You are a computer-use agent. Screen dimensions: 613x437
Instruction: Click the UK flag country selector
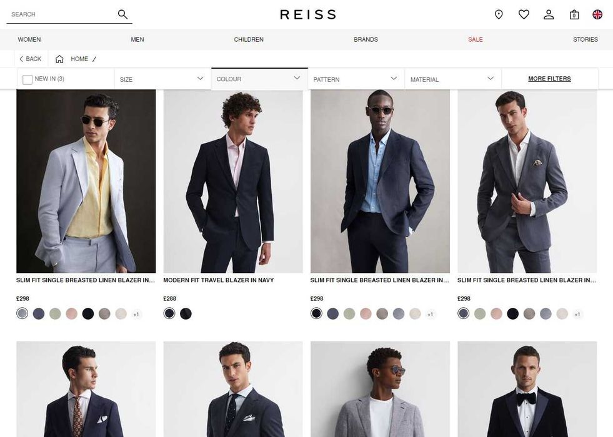pyautogui.click(x=597, y=14)
